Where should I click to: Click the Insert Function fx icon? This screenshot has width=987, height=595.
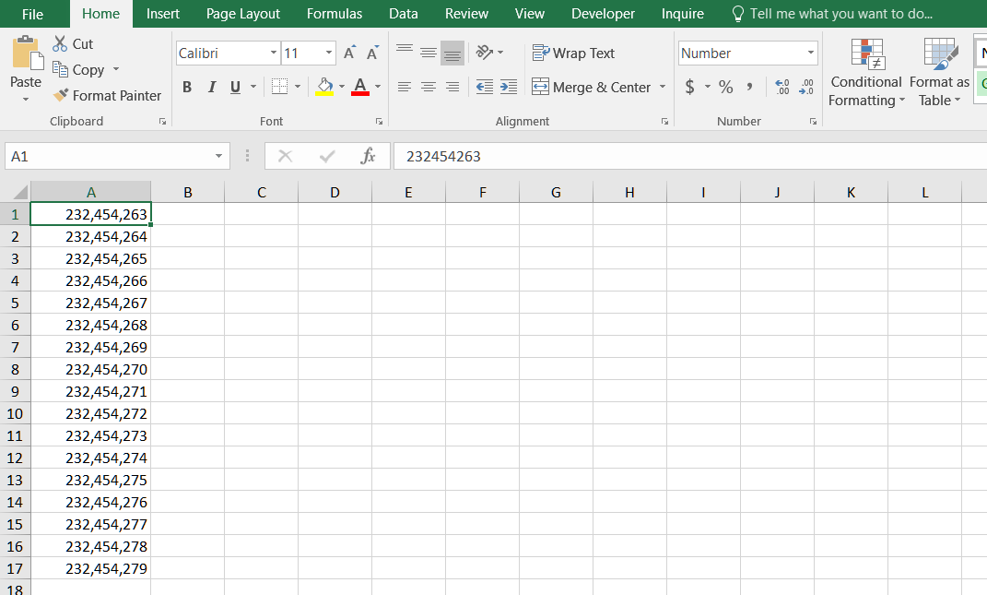coord(368,157)
